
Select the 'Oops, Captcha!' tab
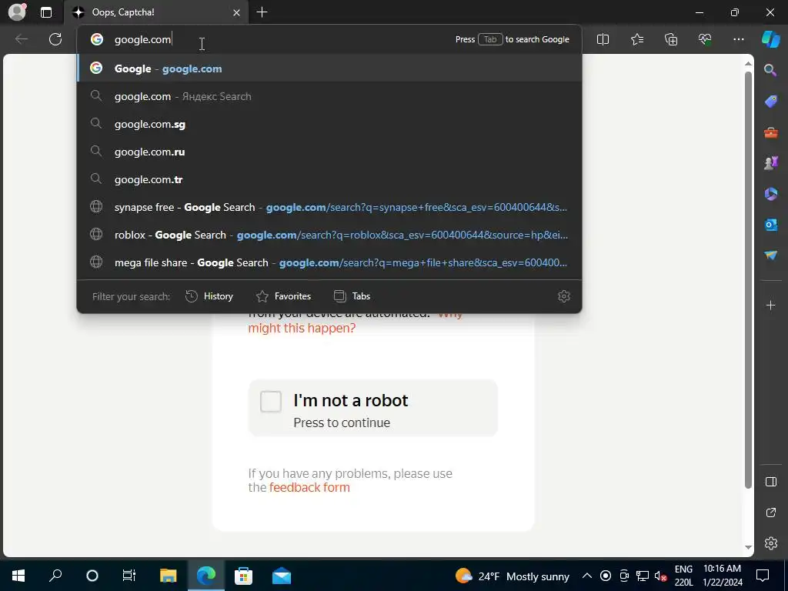(155, 12)
